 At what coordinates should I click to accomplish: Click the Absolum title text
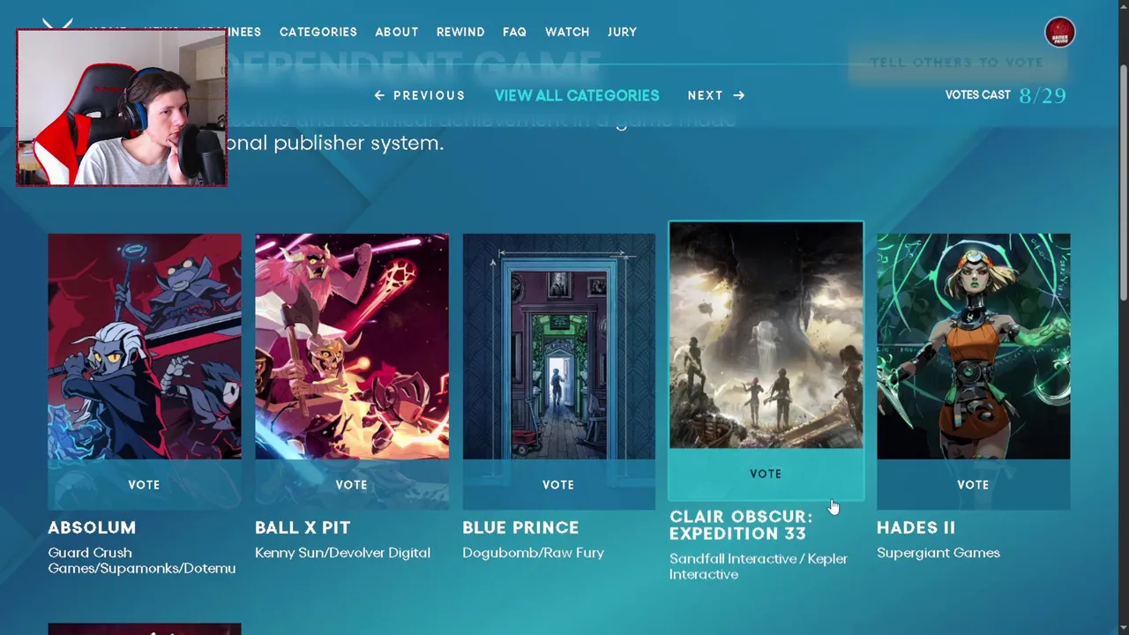(92, 527)
